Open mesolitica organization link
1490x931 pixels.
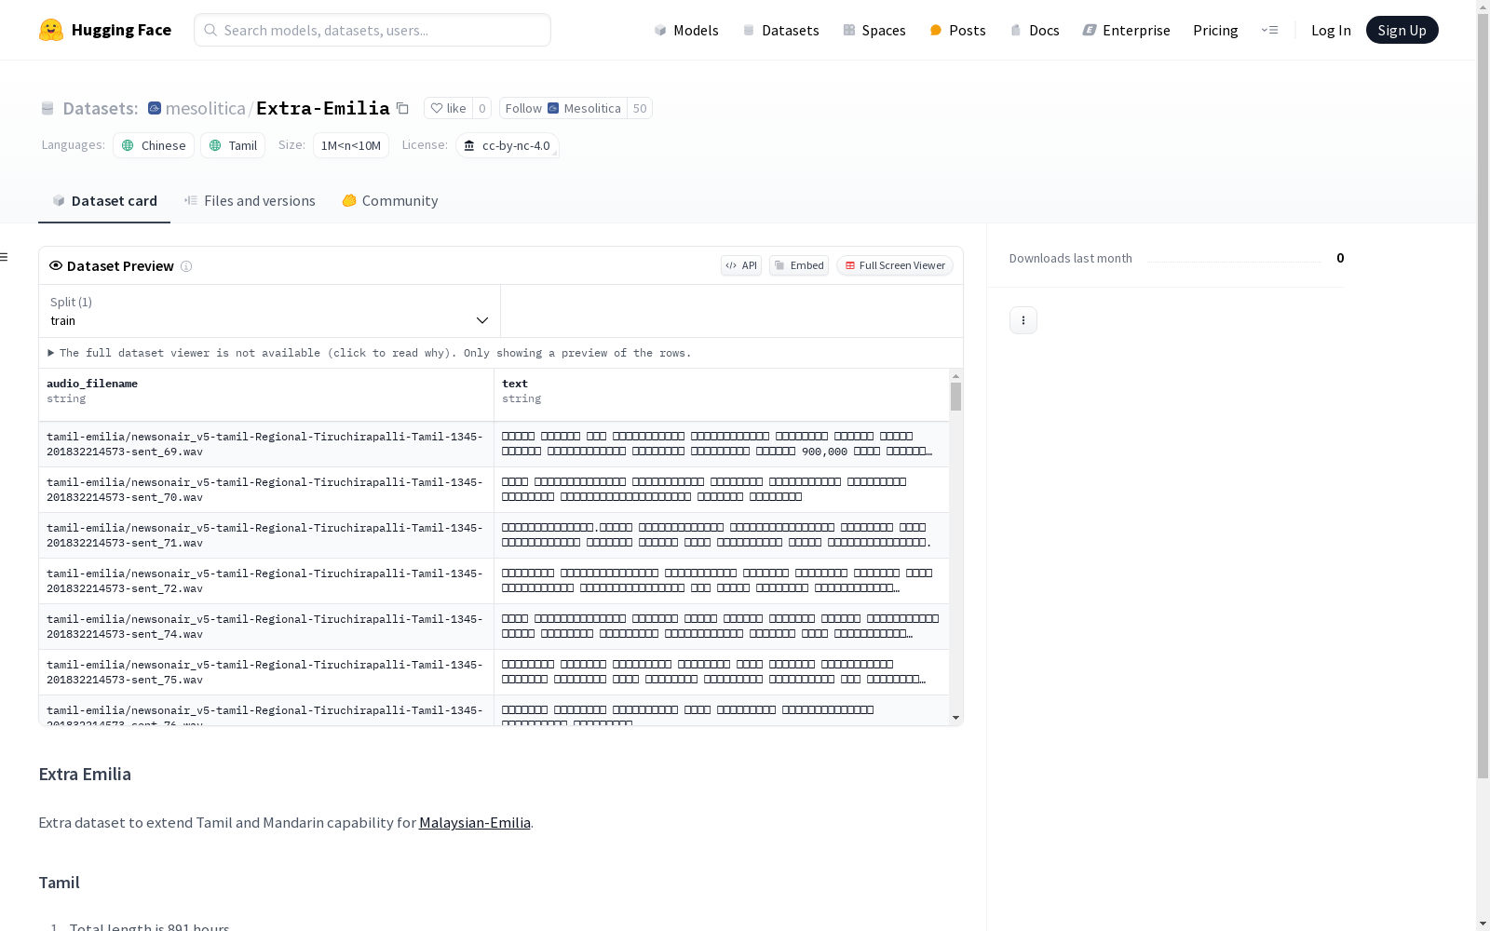point(206,108)
